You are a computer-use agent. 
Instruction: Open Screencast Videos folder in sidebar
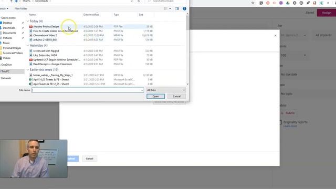[x=13, y=53]
